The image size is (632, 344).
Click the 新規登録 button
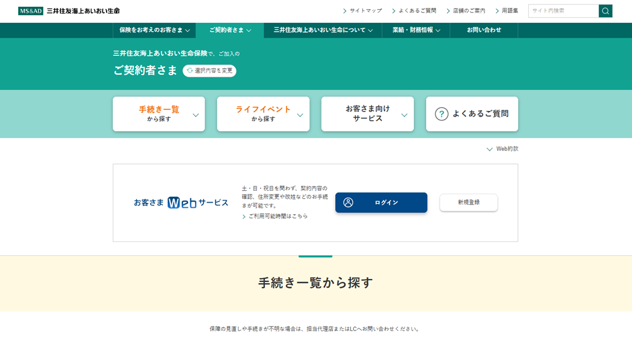coord(469,203)
